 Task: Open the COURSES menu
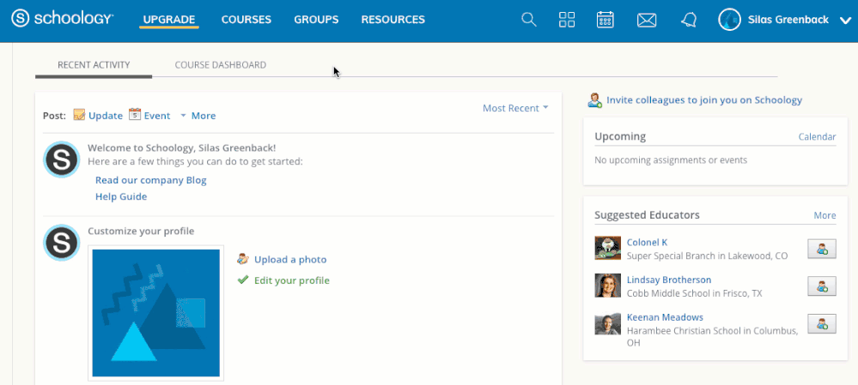(x=246, y=20)
